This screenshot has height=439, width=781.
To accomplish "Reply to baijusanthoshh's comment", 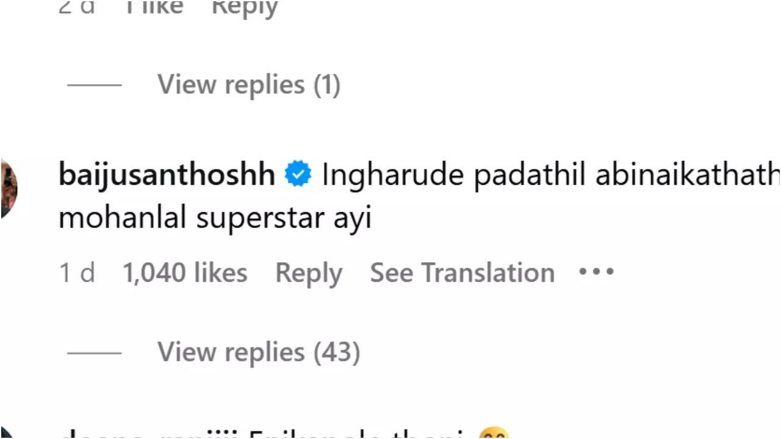I will pos(309,274).
